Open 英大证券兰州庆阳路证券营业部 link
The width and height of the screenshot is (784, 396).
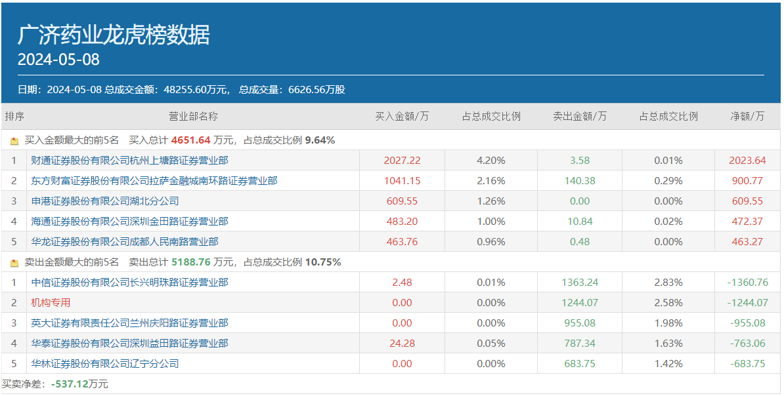129,323
